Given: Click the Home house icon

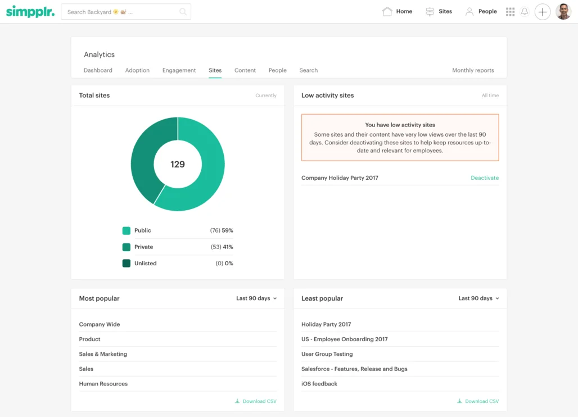Looking at the screenshot, I should 387,11.
